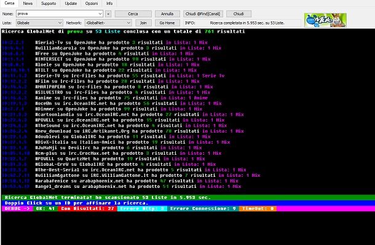Select the #DivX-Italia su Italian-Amici row
Screen dimensions: 375x245
click(x=133, y=142)
